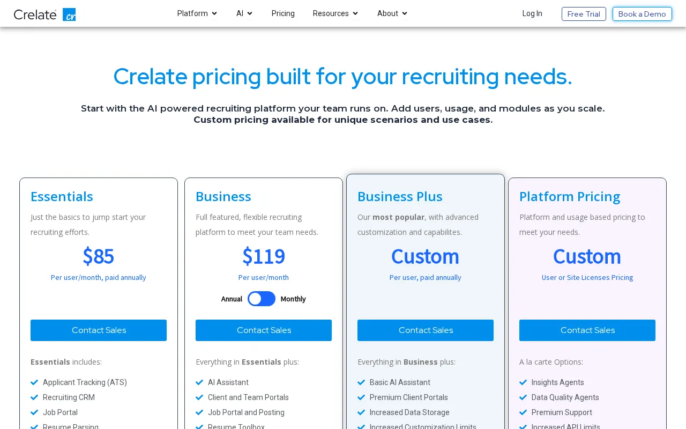Contact Sales for the Business plan
The width and height of the screenshot is (686, 429).
point(264,330)
